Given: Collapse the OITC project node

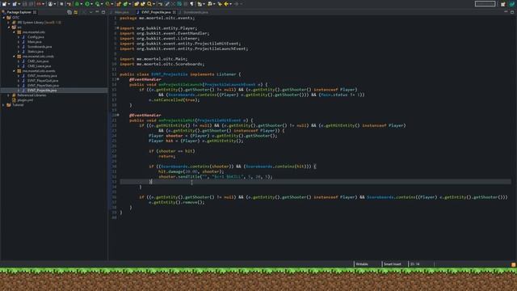Looking at the screenshot, I should [4, 18].
